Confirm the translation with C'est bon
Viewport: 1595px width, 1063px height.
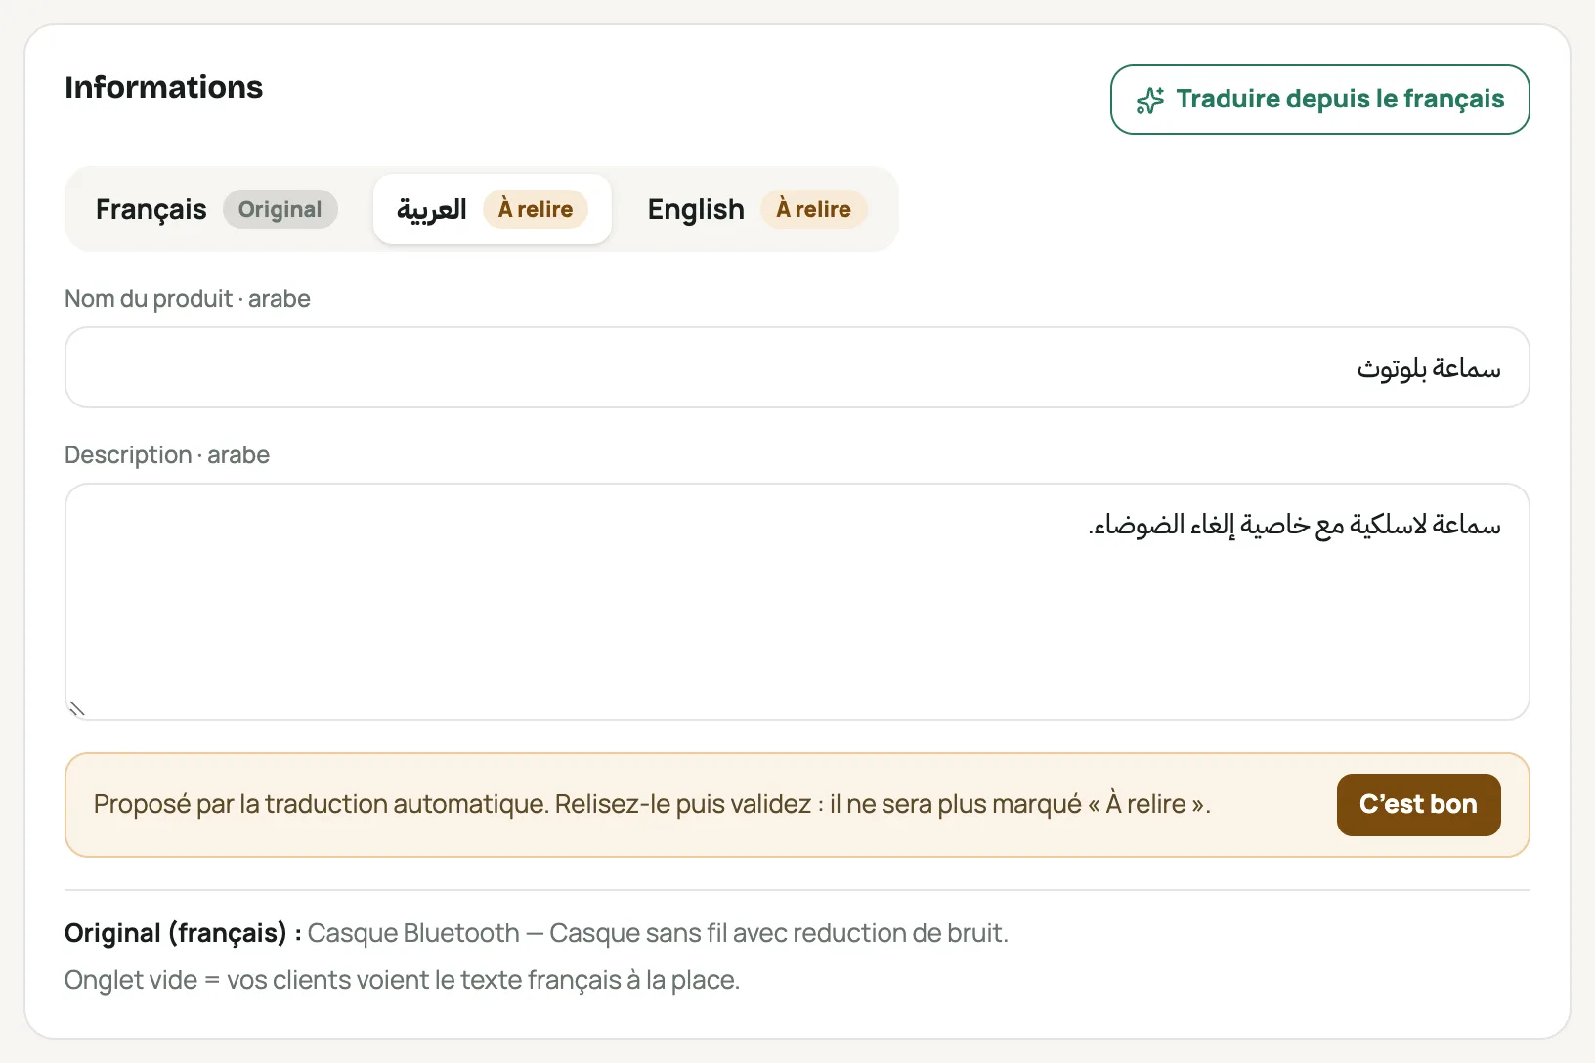click(x=1419, y=805)
